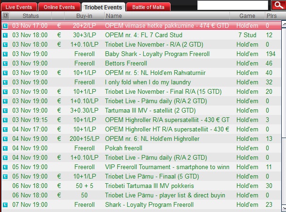Select OPEM nr. 4: FL 7 Card Stud
Viewport: 286px width, 212px height.
(x=144, y=35)
